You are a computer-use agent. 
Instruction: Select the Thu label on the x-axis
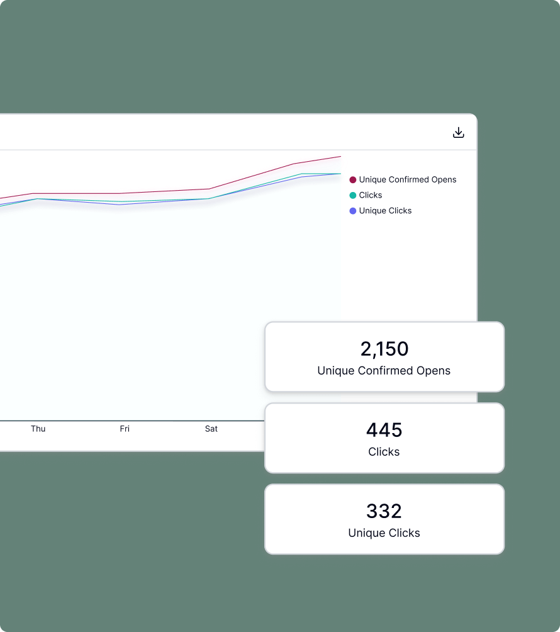pyautogui.click(x=38, y=429)
